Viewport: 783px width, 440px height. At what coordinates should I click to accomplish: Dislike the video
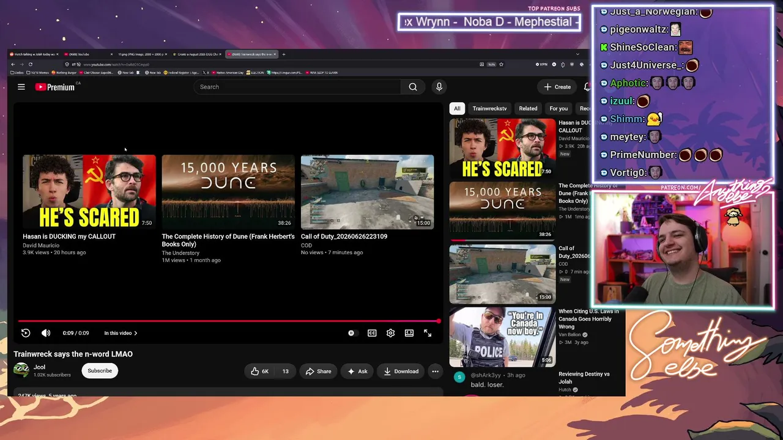pos(285,371)
